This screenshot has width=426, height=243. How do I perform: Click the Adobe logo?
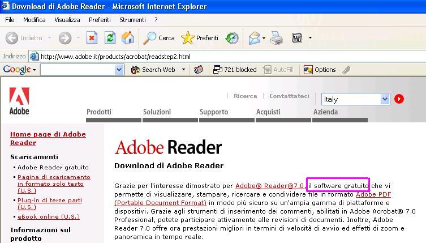19,101
